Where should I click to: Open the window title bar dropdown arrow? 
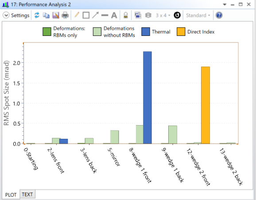pos(225,4)
